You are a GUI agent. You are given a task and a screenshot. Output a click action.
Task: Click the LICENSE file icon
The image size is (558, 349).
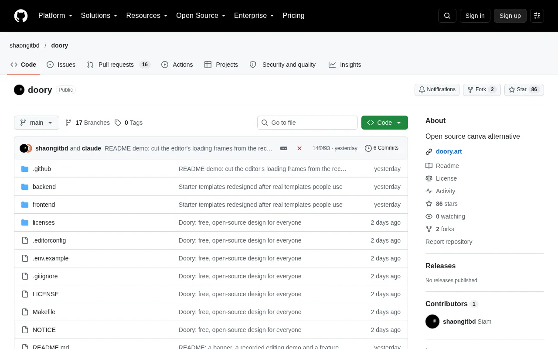25,294
